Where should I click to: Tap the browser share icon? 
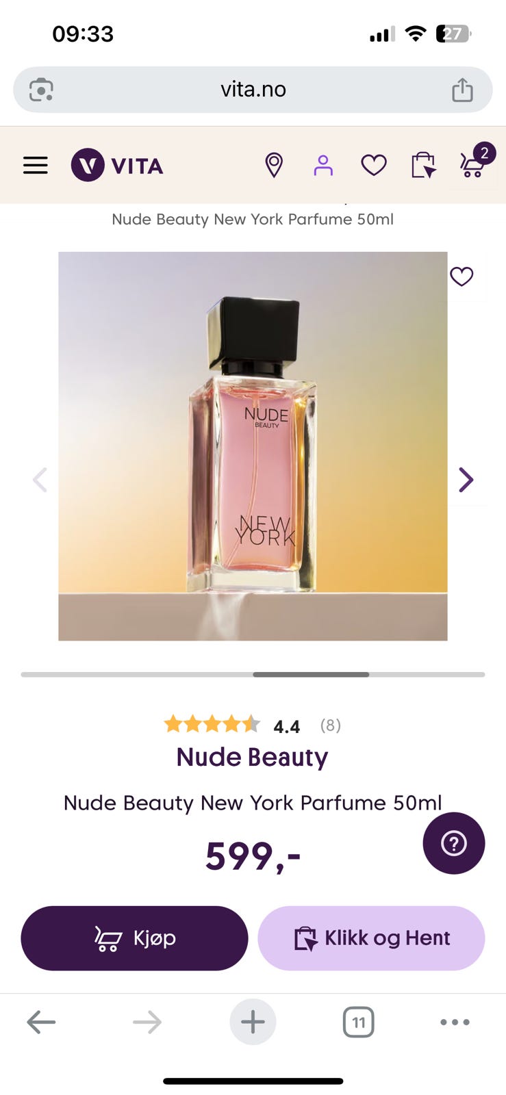(x=463, y=90)
